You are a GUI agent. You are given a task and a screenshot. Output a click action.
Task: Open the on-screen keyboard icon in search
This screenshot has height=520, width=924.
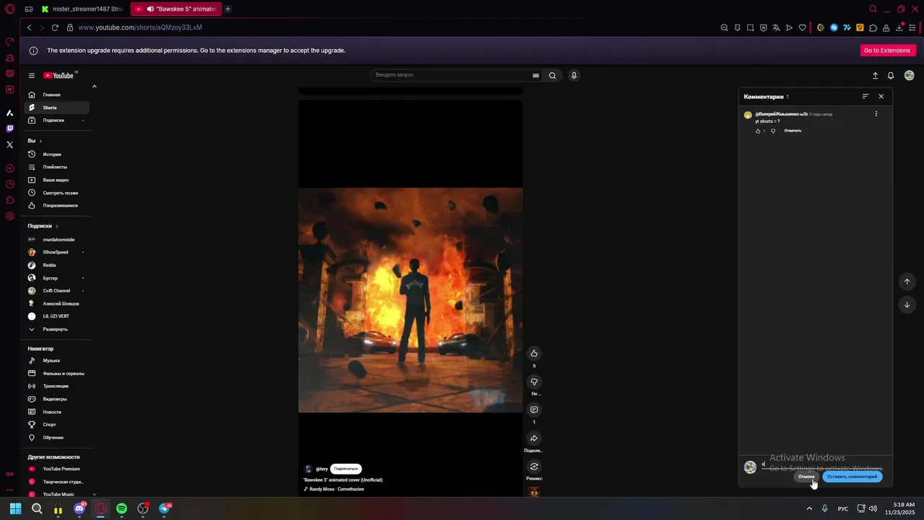(536, 75)
